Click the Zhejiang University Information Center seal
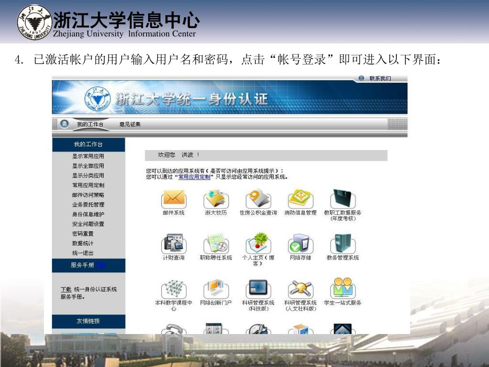The image size is (489, 367). tap(34, 22)
